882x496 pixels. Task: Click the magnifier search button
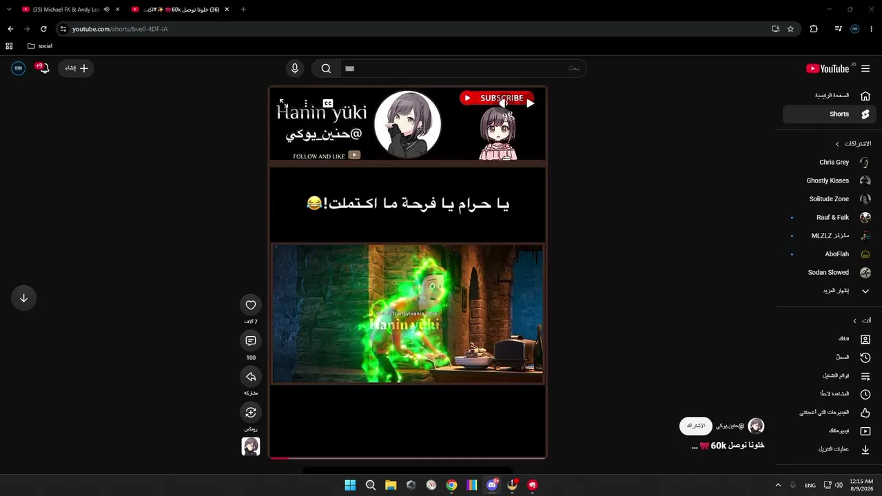pyautogui.click(x=326, y=68)
